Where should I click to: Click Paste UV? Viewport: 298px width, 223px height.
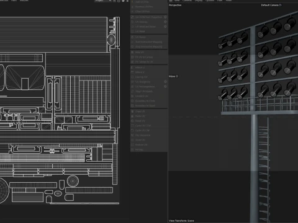click(x=148, y=116)
